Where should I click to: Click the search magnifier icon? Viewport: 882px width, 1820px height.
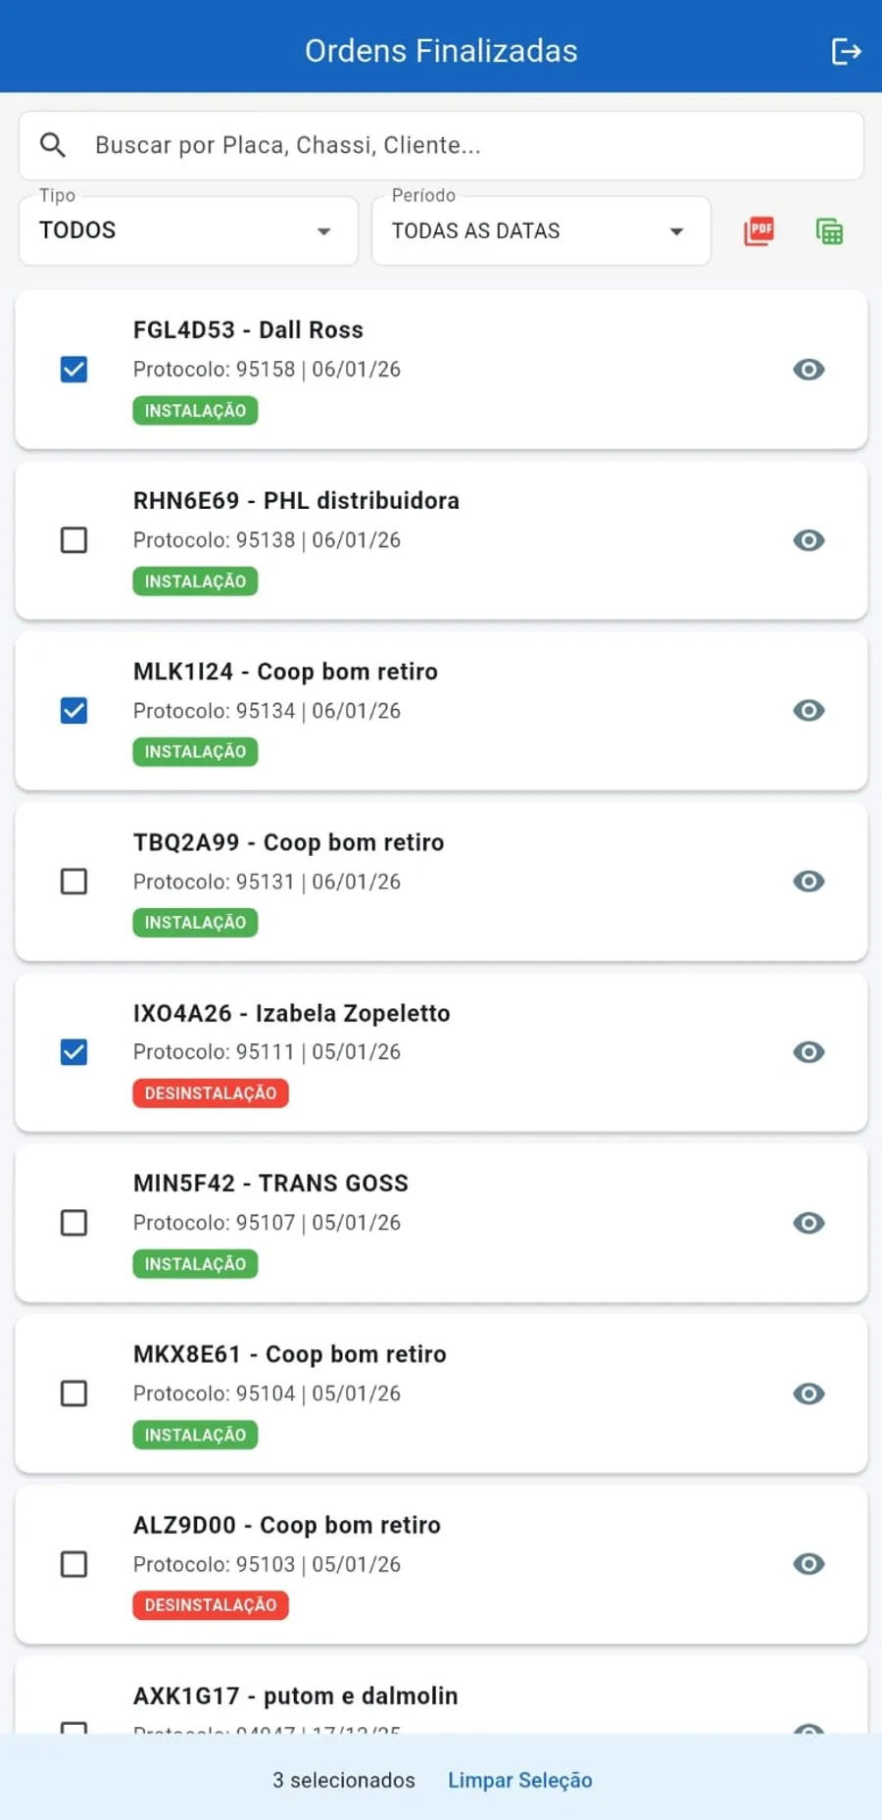click(53, 145)
